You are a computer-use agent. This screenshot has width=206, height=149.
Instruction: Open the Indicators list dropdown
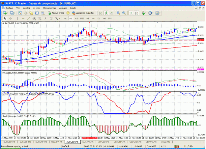[144, 13]
